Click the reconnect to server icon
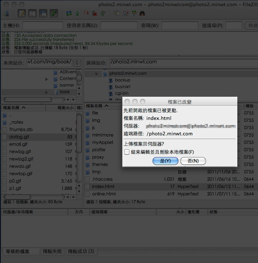258x263 pixels. (103, 13)
